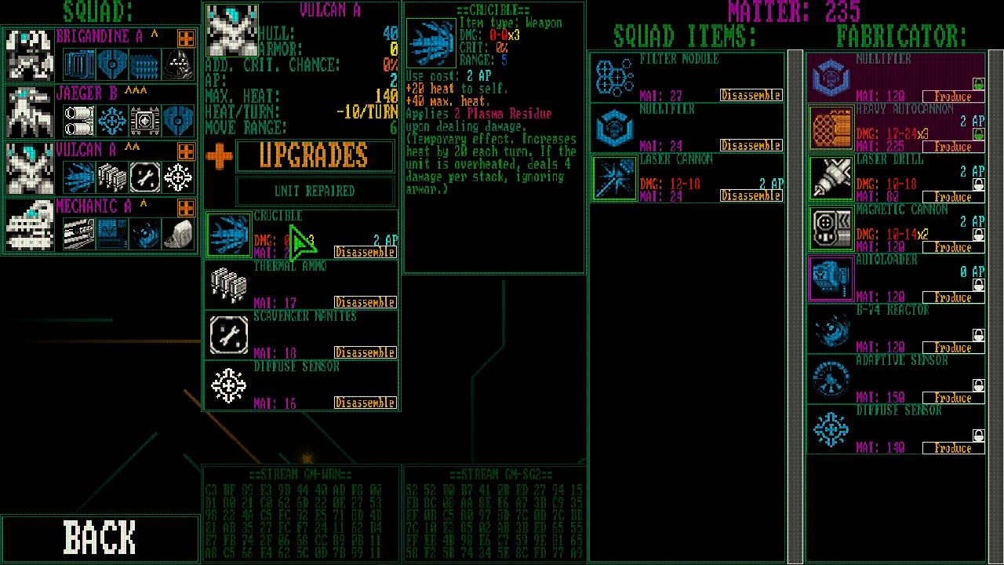The height and width of the screenshot is (565, 1004).
Task: Select the Laser Drill icon in the Fabricator
Action: pos(831,177)
